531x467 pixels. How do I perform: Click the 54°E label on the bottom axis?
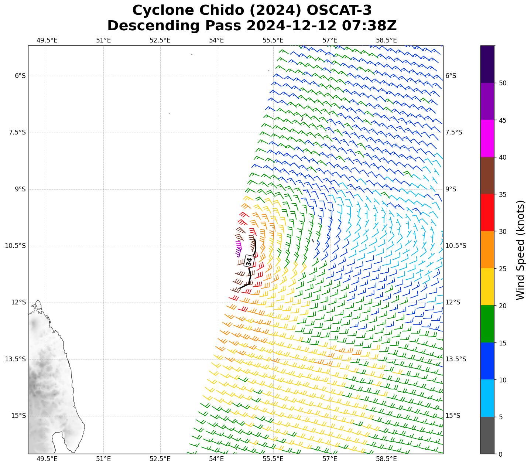tap(216, 459)
